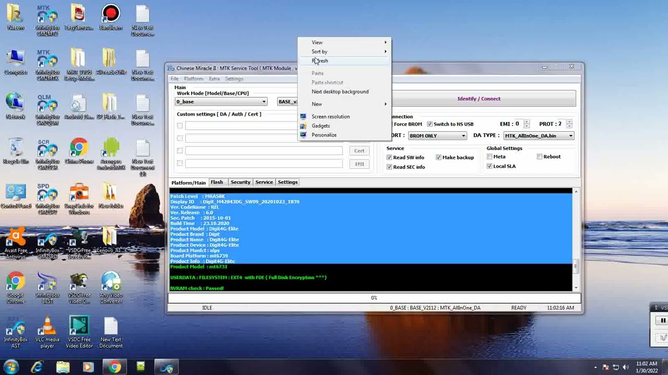
Task: Toggle the Read SEC info checkbox
Action: pos(389,167)
